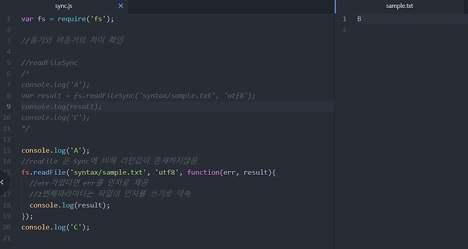
Task: Click the left arrow chevron at the window edge
Action: pos(2,182)
